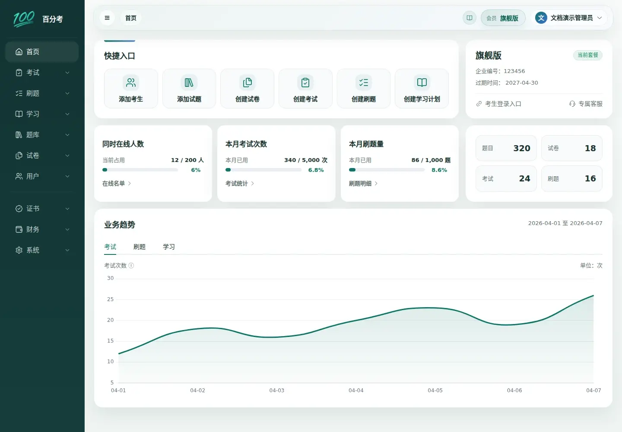622x432 pixels.
Task: Click the 创建刷题 checklist icon
Action: 364,82
